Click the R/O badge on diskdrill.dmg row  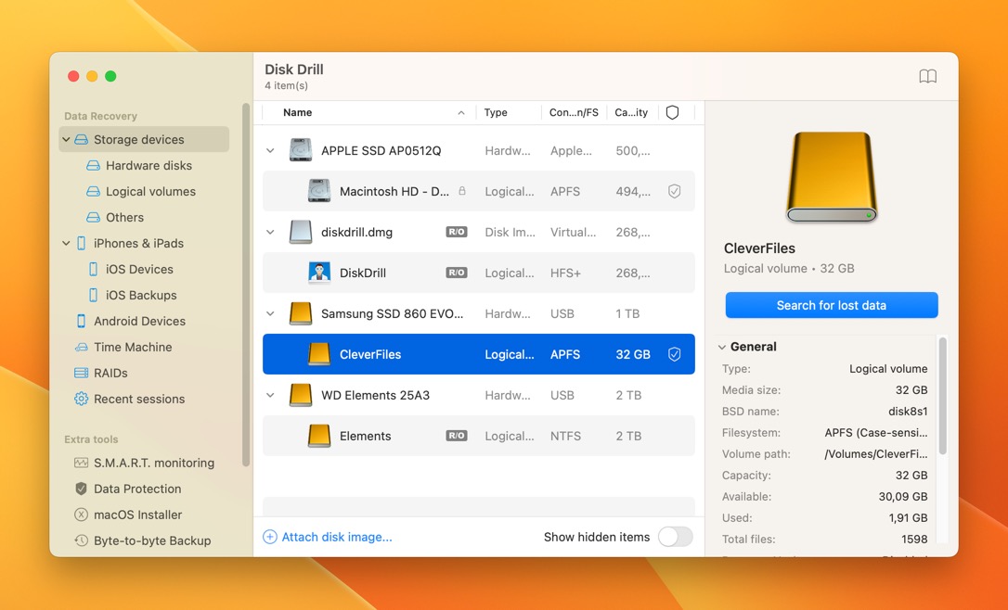tap(457, 232)
